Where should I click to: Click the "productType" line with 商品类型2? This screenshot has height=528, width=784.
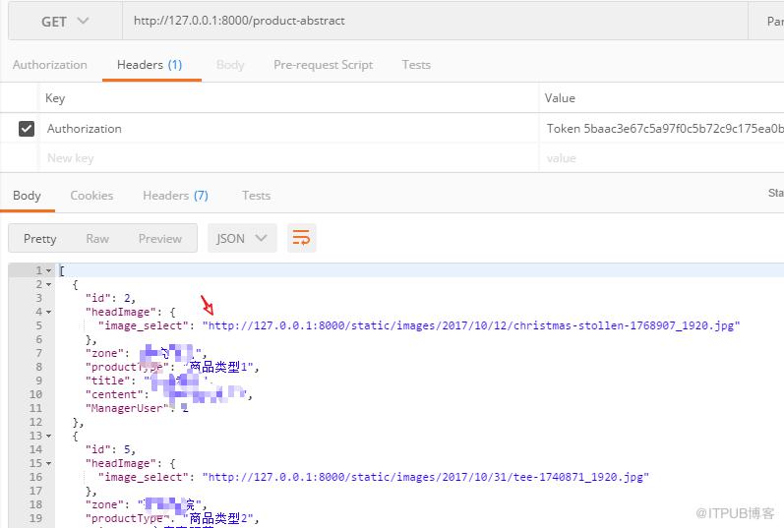(172, 518)
